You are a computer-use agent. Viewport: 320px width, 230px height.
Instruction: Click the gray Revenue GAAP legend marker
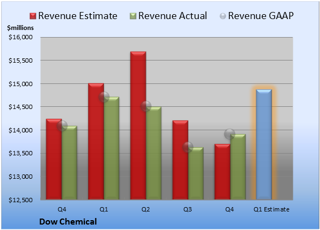(x=223, y=16)
